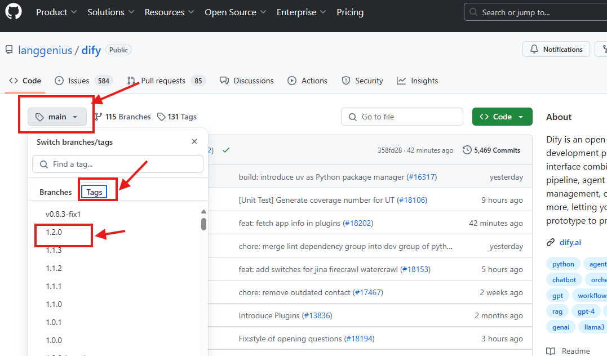Open the dify repository link

[x=91, y=50]
